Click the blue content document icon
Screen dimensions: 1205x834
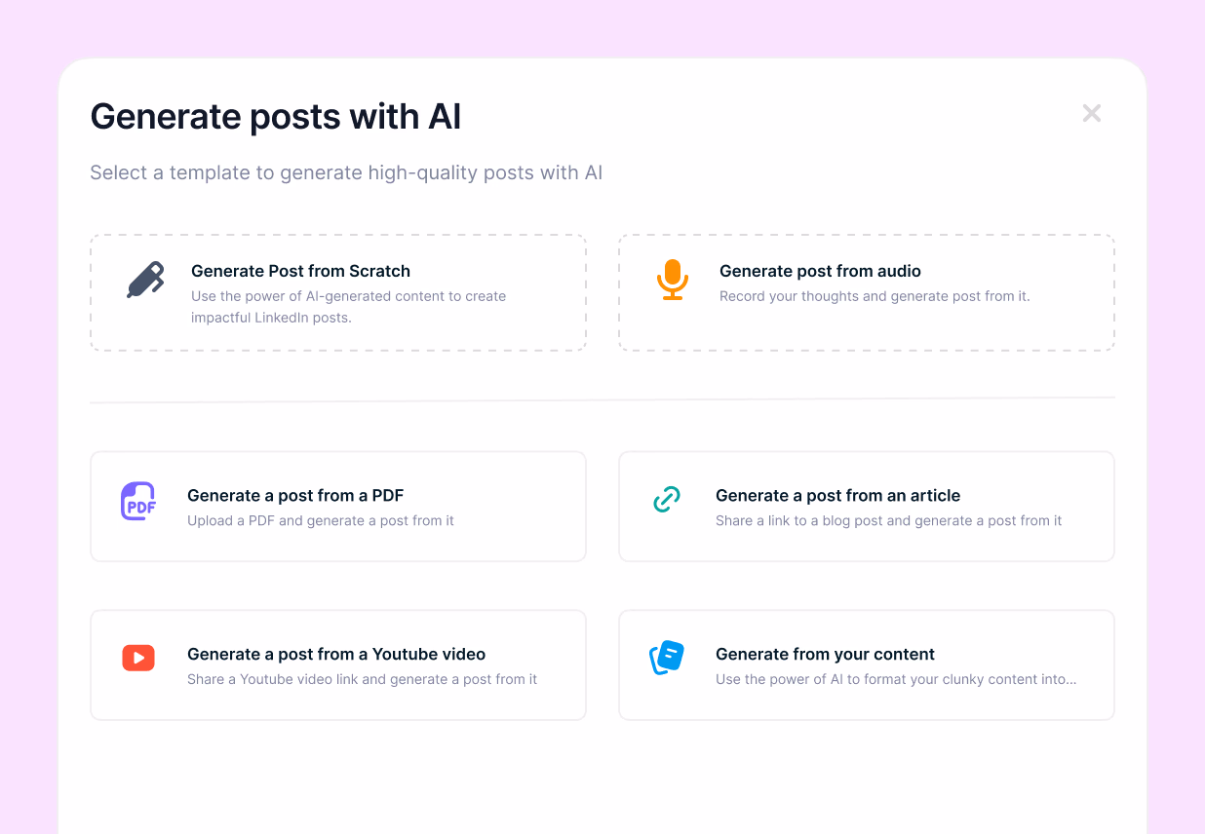point(667,658)
